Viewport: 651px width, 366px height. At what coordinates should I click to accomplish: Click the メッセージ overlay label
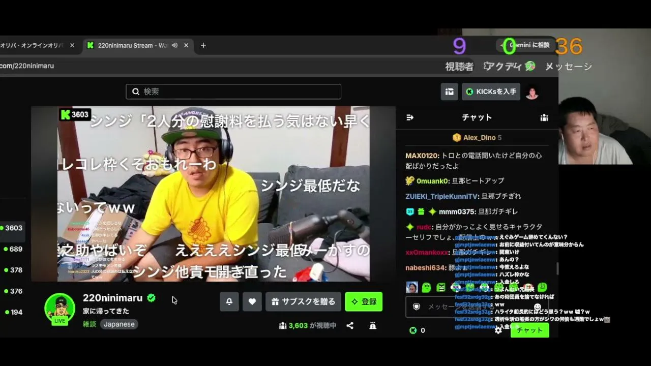(569, 67)
